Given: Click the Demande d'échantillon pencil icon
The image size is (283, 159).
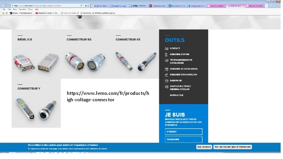Looking at the screenshot, I should (x=166, y=75).
